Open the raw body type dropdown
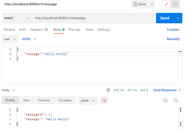This screenshot has height=131, width=186. tap(10, 39)
